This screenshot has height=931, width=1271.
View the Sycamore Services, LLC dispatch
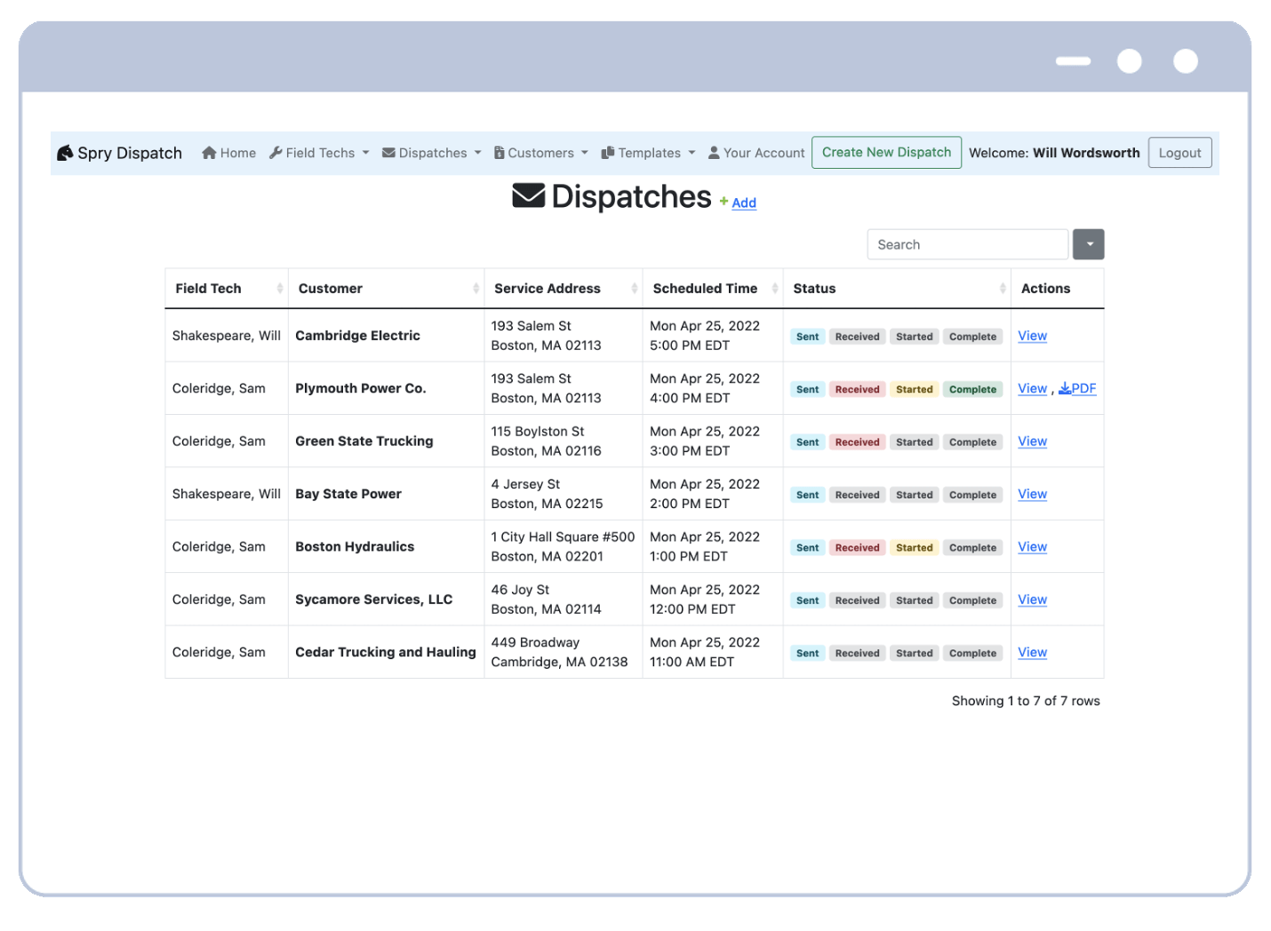[x=1032, y=600]
